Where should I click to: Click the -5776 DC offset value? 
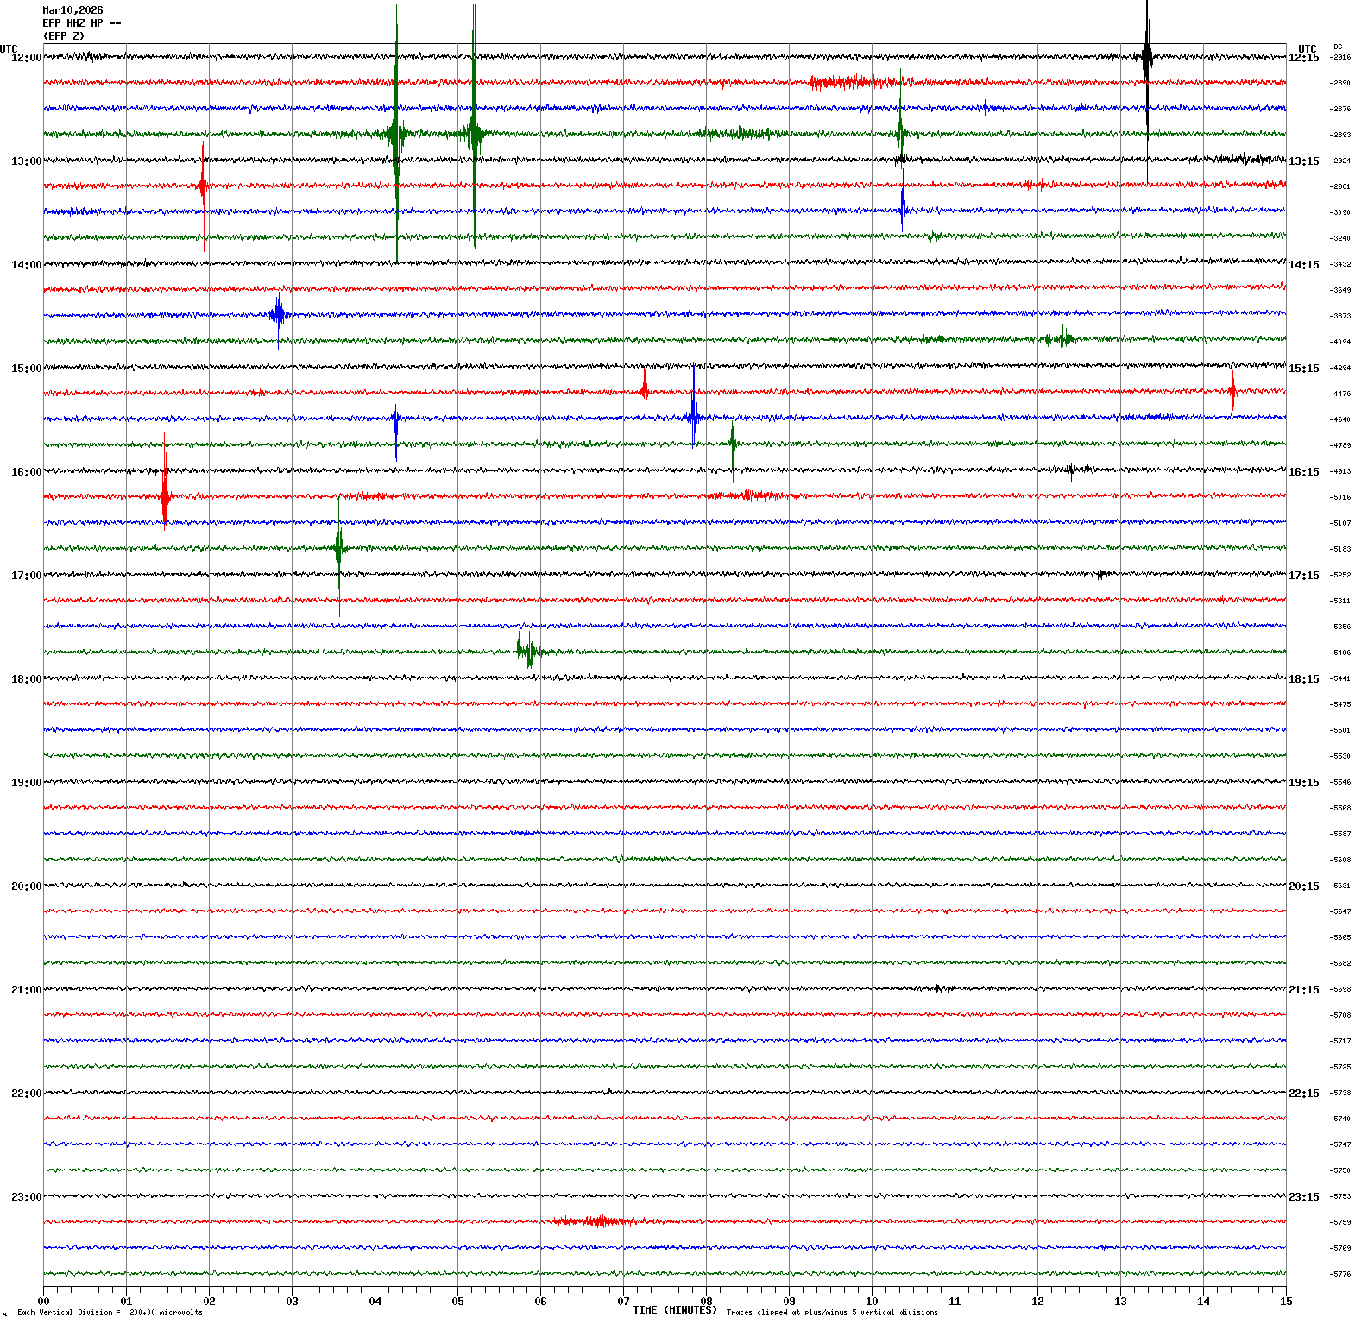[1340, 1274]
